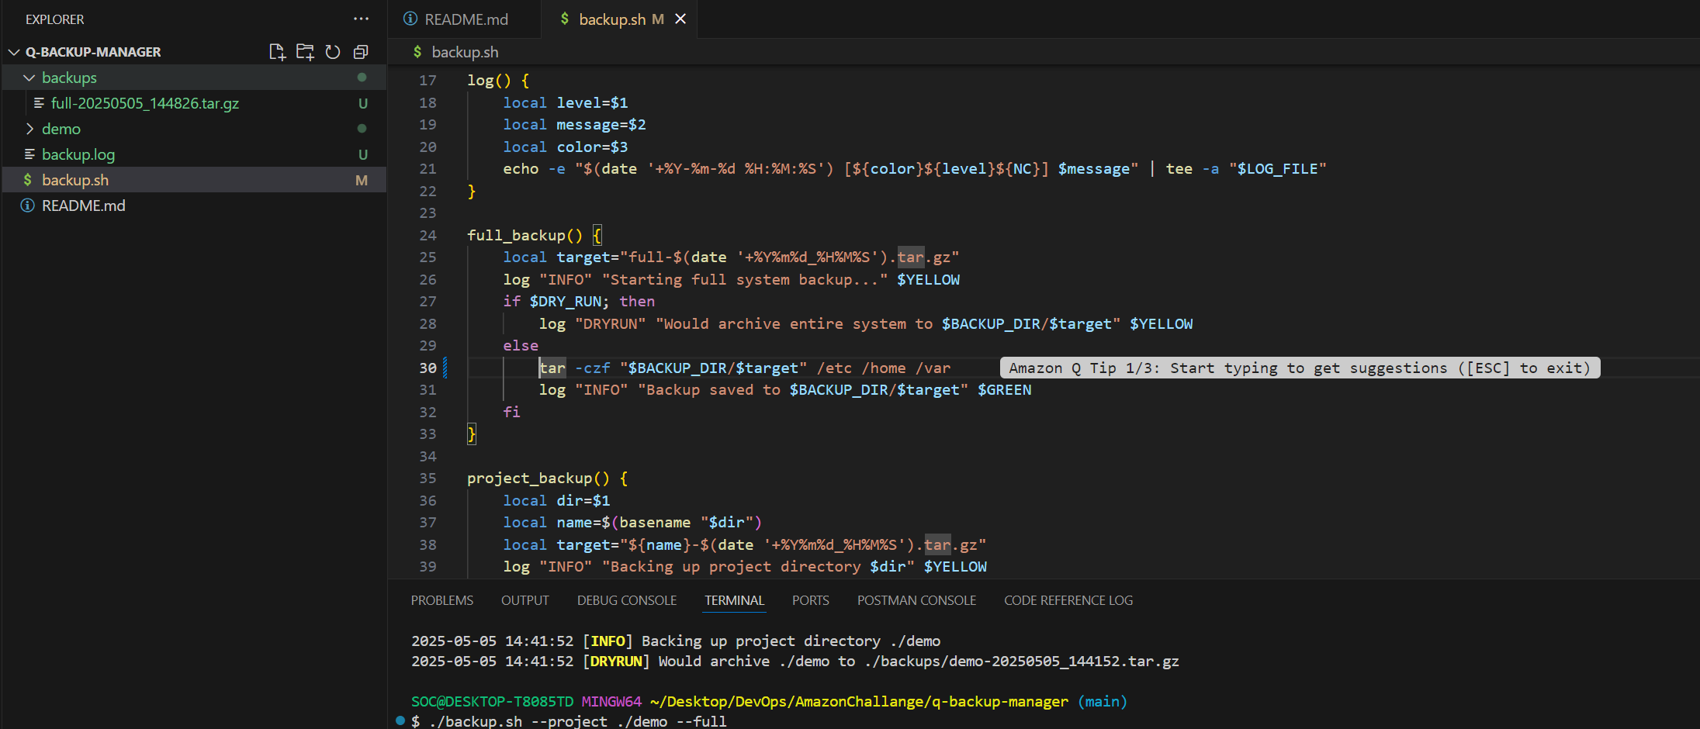Click the New Folder icon in Explorer
Image resolution: width=1700 pixels, height=729 pixels.
(305, 52)
